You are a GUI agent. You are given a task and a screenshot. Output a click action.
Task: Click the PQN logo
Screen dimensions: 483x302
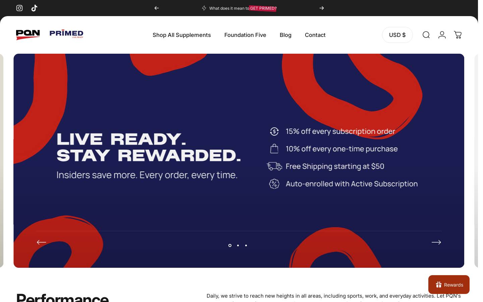(28, 35)
